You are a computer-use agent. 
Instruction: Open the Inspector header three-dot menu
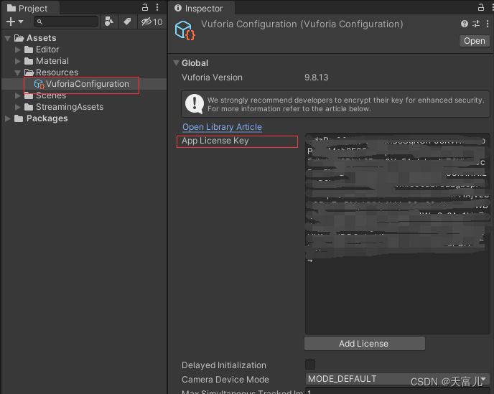pyautogui.click(x=488, y=24)
